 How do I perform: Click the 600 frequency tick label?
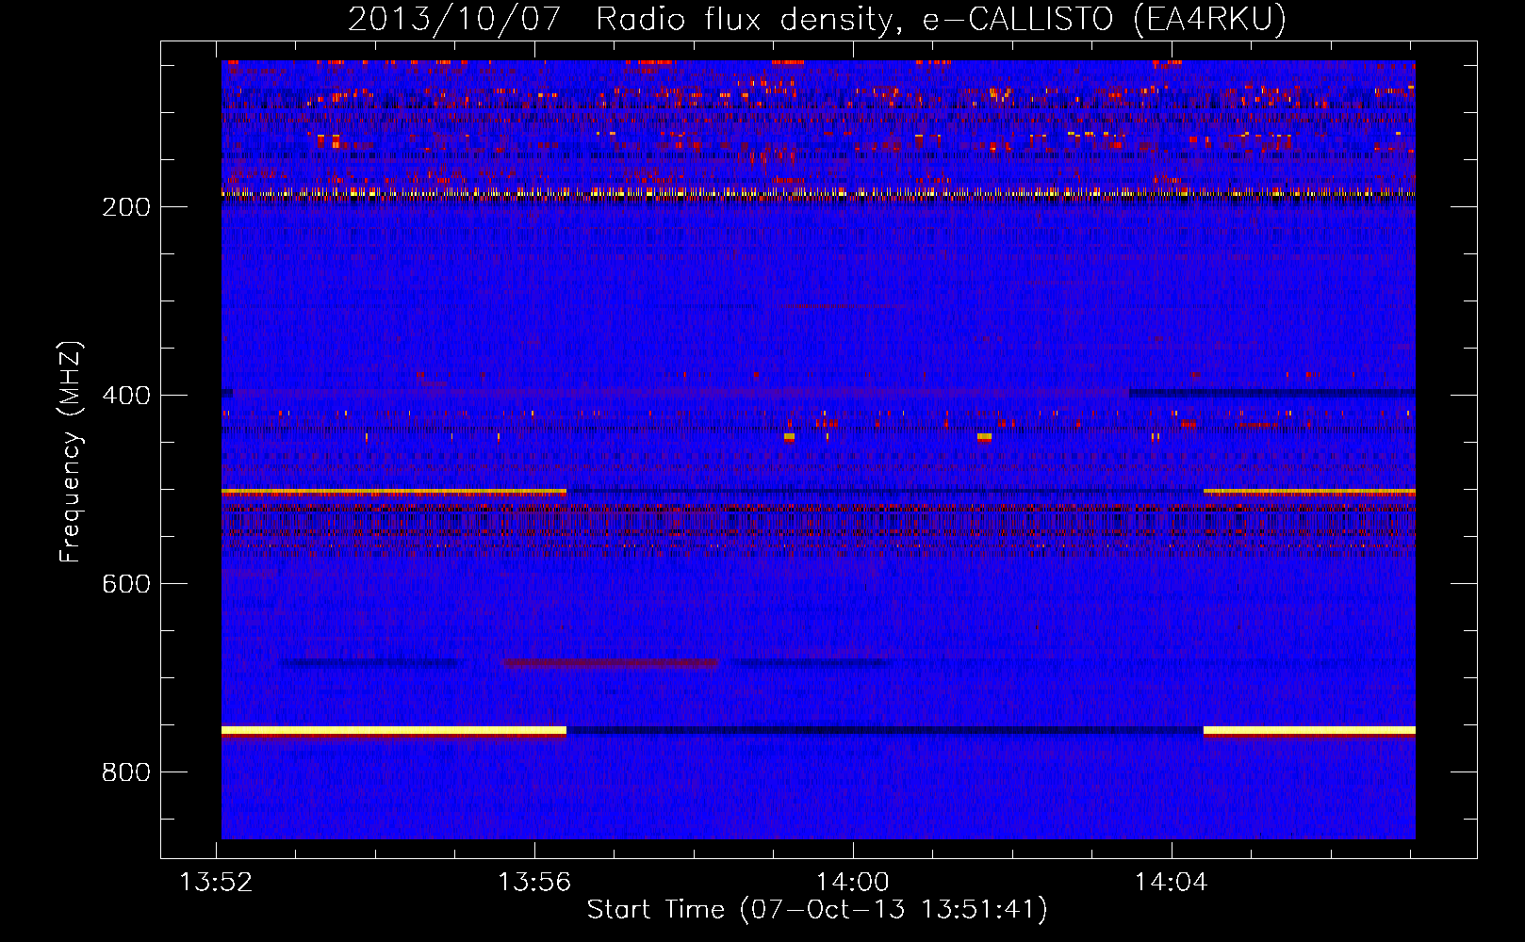click(x=126, y=583)
